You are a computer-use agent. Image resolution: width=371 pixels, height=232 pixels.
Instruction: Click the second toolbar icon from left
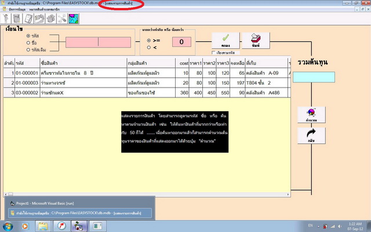(x=18, y=19)
